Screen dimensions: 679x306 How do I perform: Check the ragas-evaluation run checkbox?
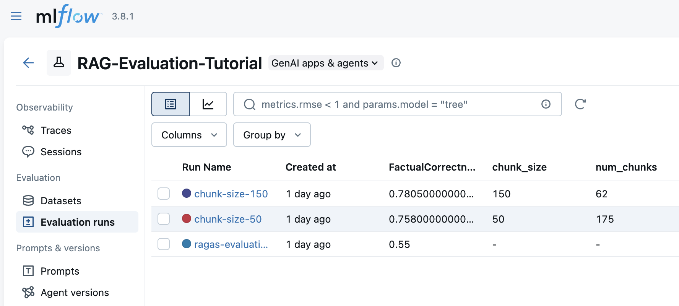[164, 244]
